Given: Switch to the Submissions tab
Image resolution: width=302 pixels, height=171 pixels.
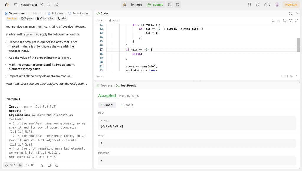Looking at the screenshot, I should (x=79, y=14).
